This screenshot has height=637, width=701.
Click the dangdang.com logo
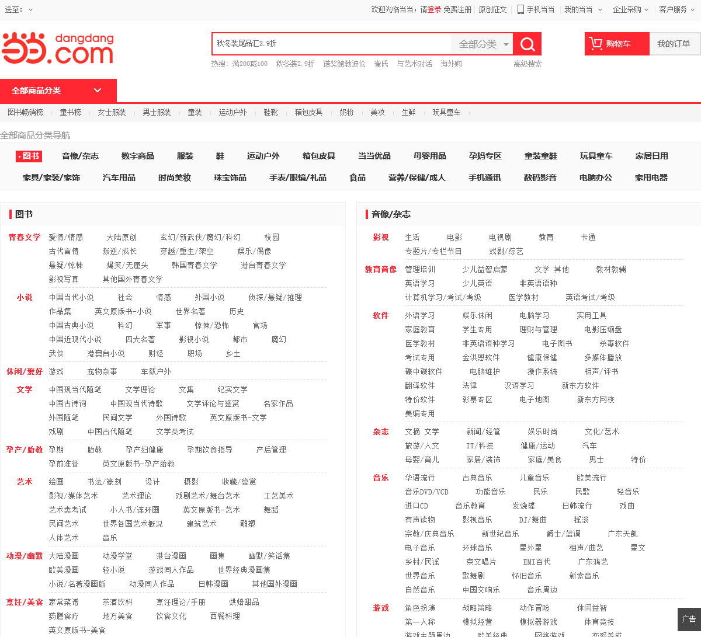(x=57, y=48)
